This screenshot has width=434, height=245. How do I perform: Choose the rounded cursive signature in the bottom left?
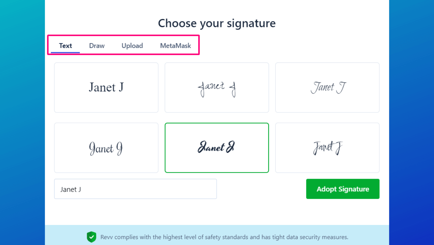[106, 148]
